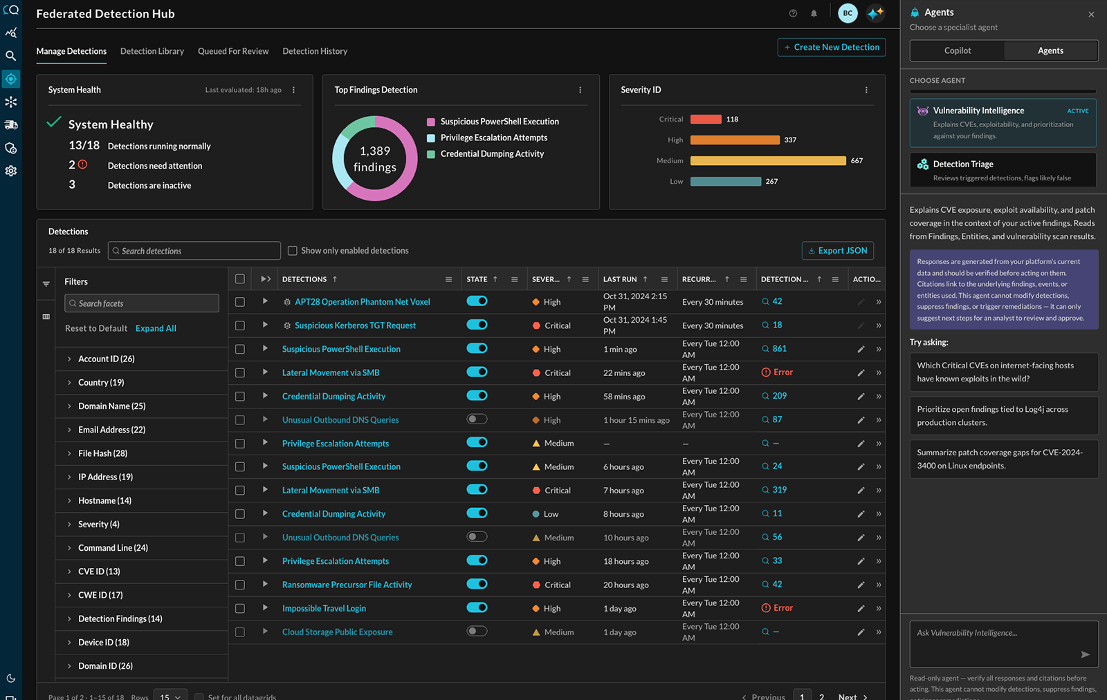The image size is (1107, 700).
Task: Expand the Ransomware Precursor File Activity row
Action: (x=265, y=585)
